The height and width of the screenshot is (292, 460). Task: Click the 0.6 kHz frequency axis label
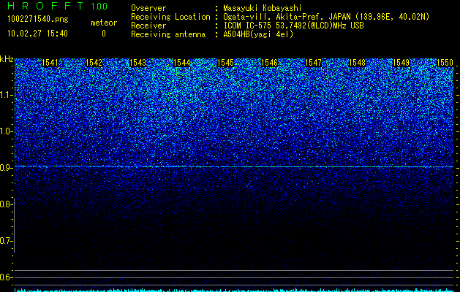click(6, 277)
